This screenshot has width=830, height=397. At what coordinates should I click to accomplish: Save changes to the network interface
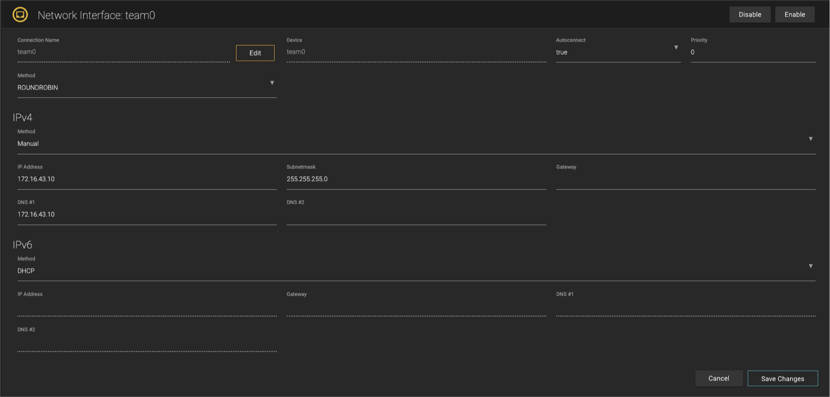click(x=782, y=379)
